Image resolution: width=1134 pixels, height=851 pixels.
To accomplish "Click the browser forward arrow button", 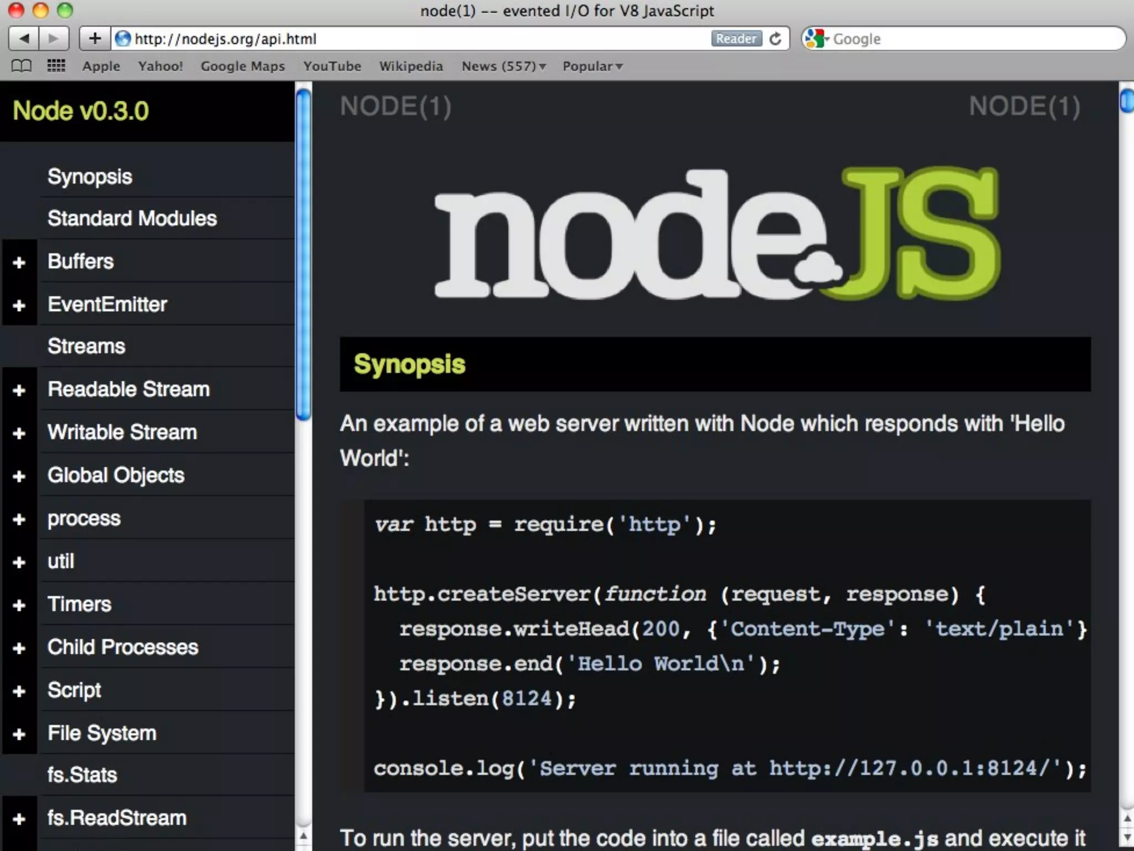I will 54,38.
